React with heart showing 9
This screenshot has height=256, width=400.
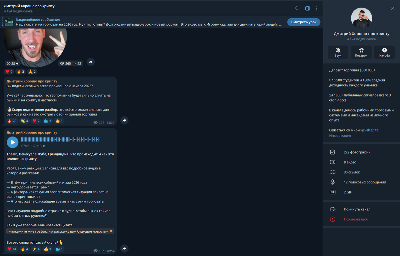point(9,72)
